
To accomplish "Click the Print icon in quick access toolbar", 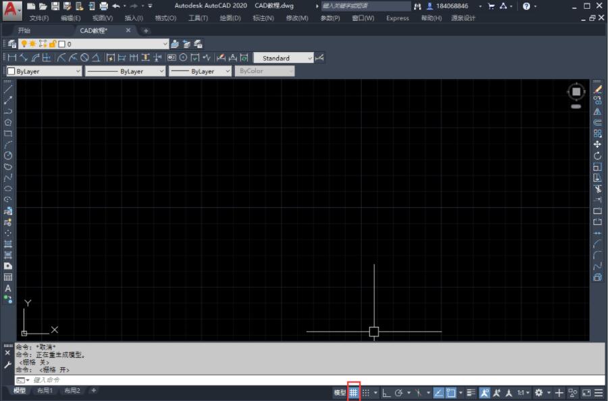I will [103, 6].
